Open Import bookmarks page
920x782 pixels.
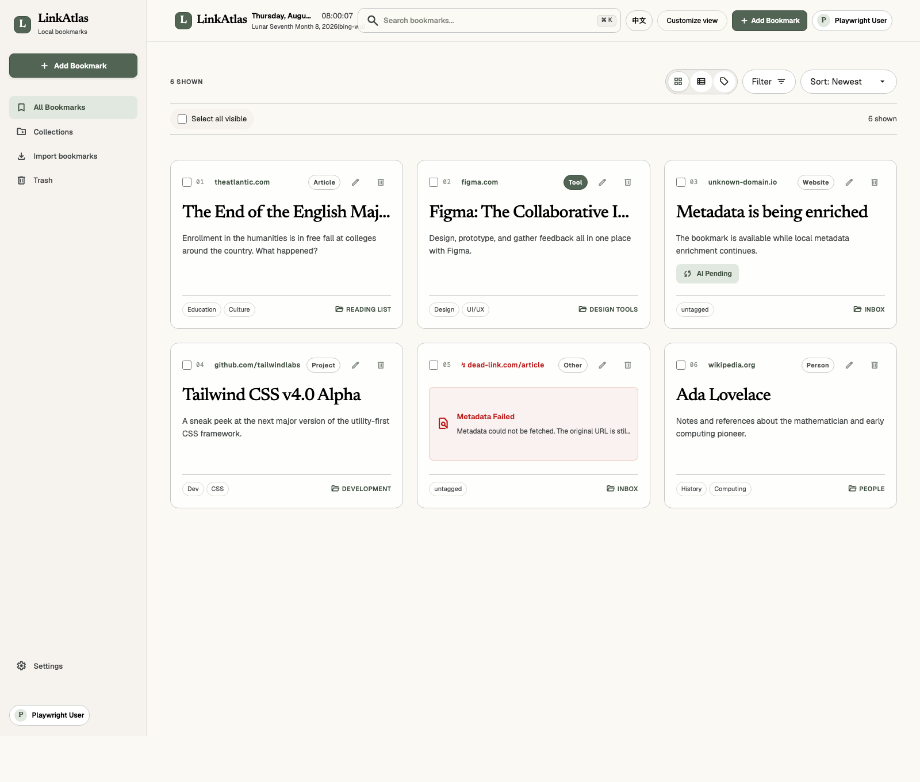pyautogui.click(x=73, y=156)
